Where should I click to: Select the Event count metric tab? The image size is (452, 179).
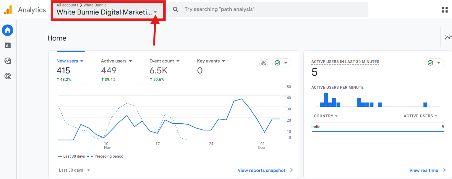[x=164, y=61]
